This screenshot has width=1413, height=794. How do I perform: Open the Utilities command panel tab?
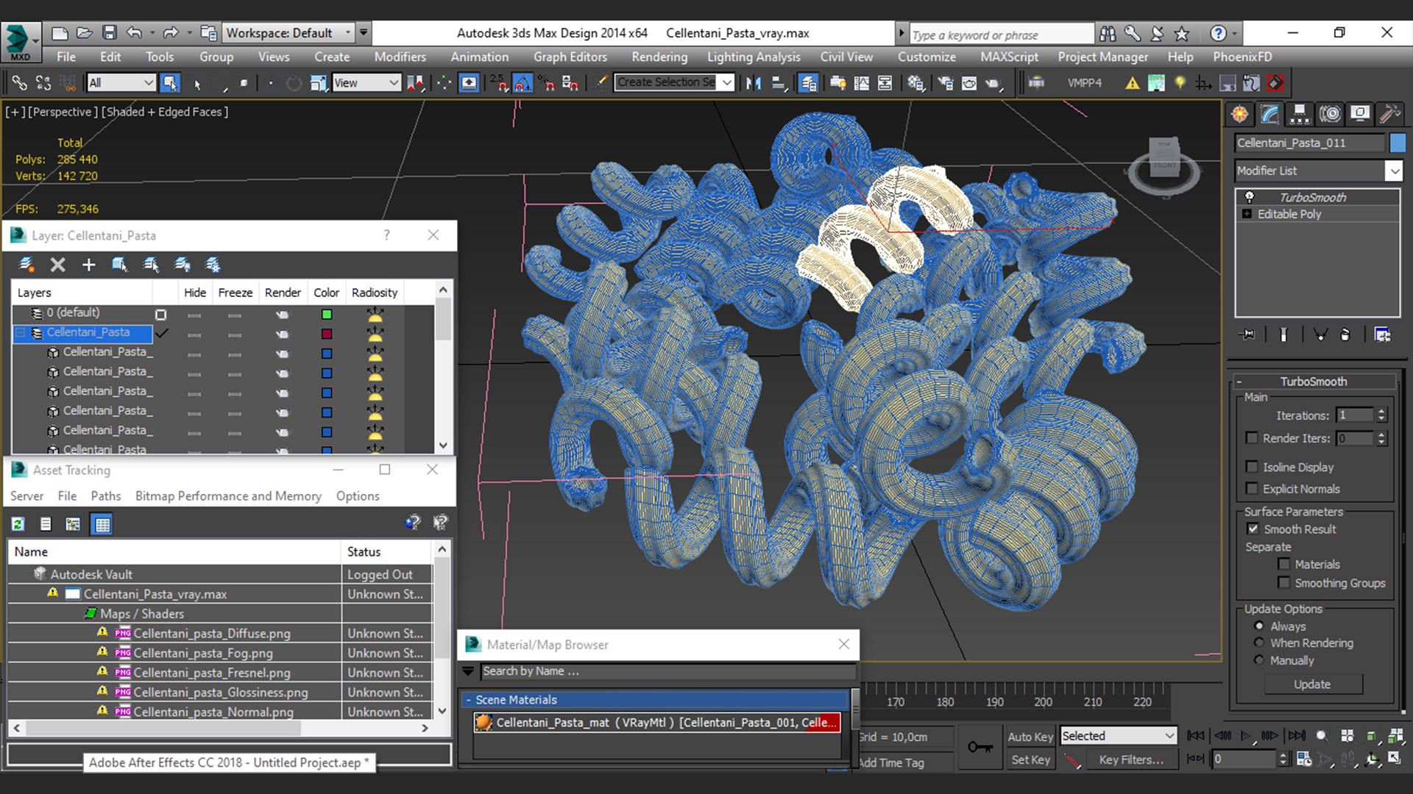(1389, 114)
